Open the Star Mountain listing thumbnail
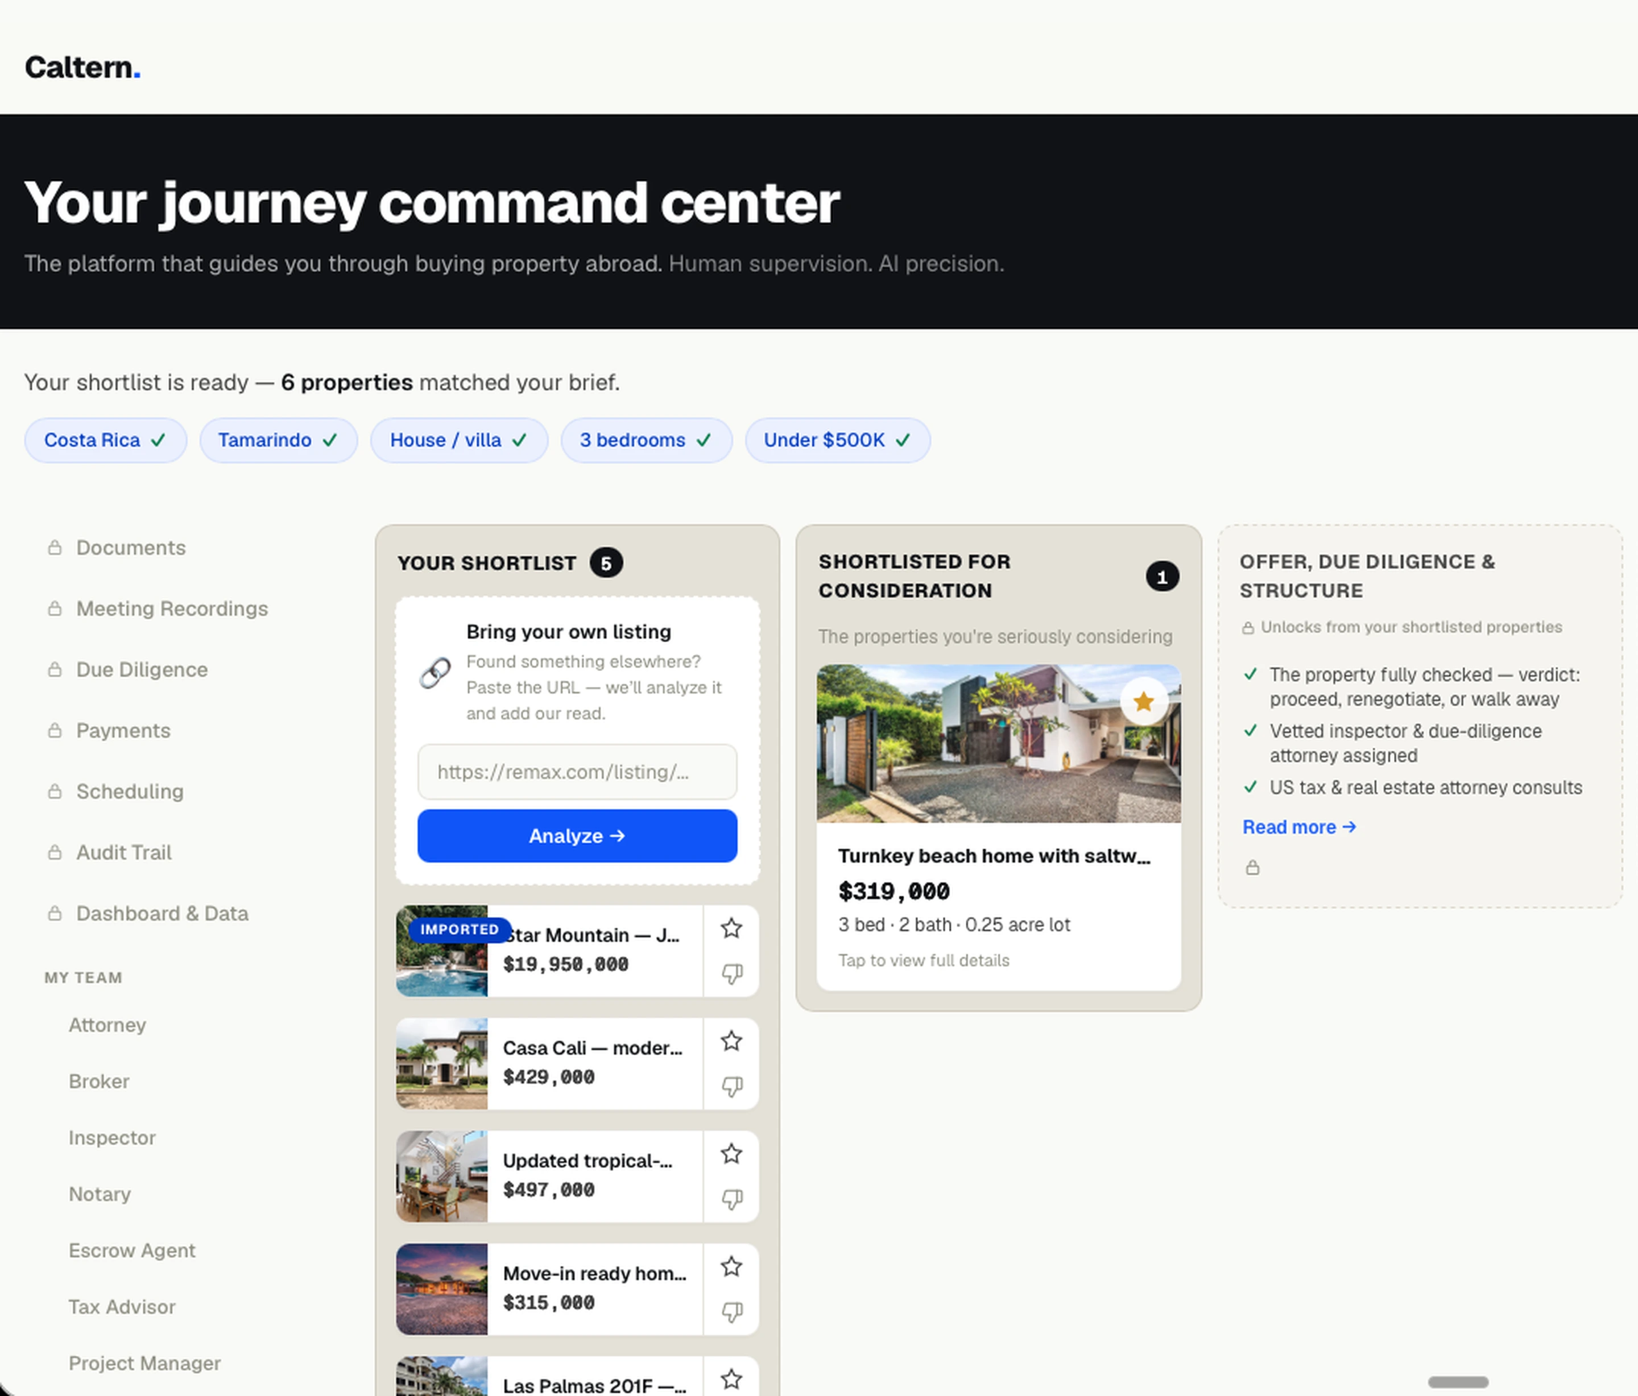The height and width of the screenshot is (1396, 1638). (441, 950)
